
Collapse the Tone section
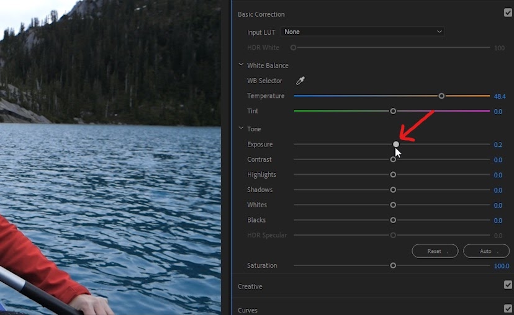pos(241,128)
